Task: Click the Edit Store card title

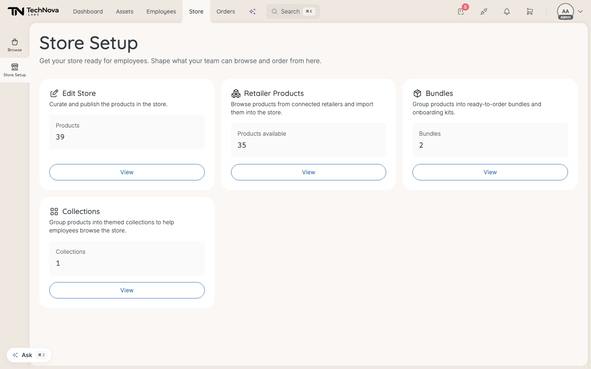Action: (79, 93)
